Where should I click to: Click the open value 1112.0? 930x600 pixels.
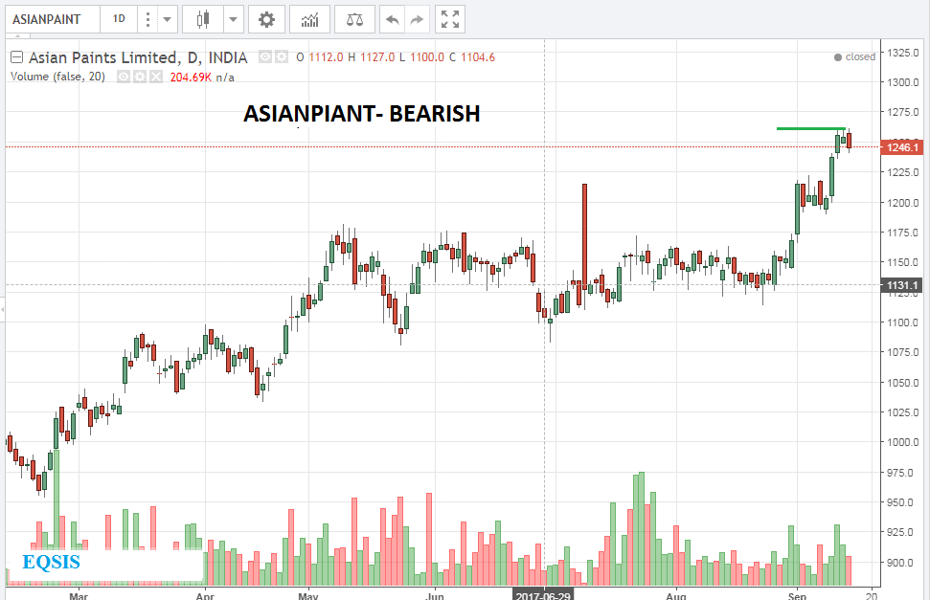tap(326, 57)
